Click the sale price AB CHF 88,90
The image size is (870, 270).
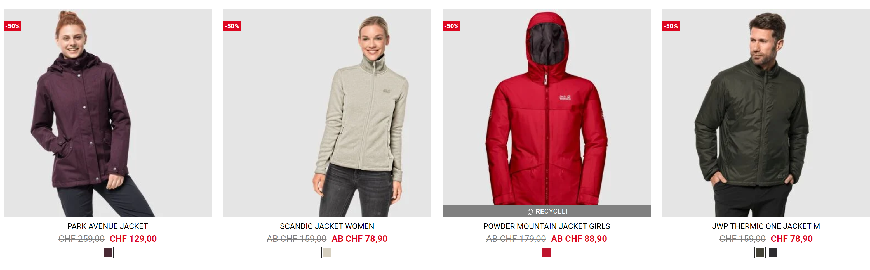[579, 239]
